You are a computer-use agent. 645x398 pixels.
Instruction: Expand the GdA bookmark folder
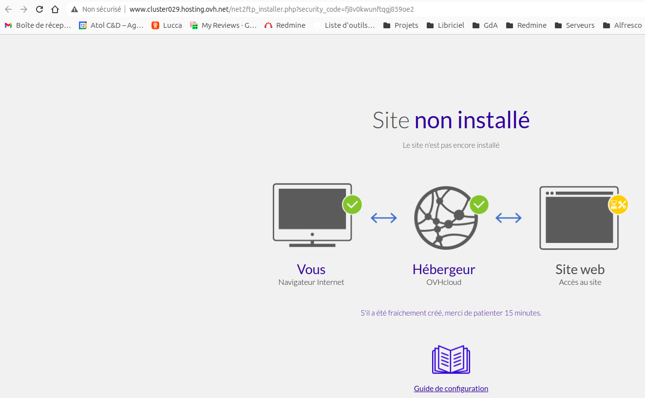pyautogui.click(x=485, y=25)
